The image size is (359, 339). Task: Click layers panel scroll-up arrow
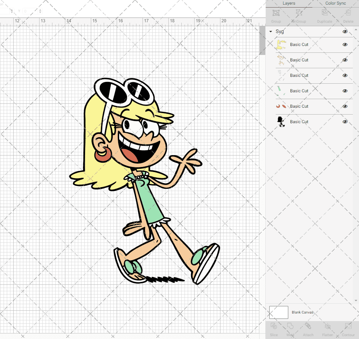point(355,30)
